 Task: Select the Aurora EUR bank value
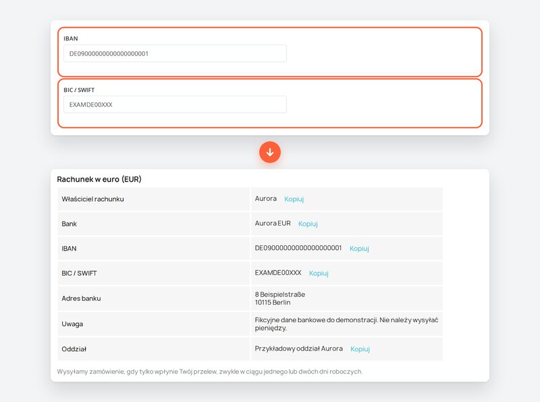273,224
